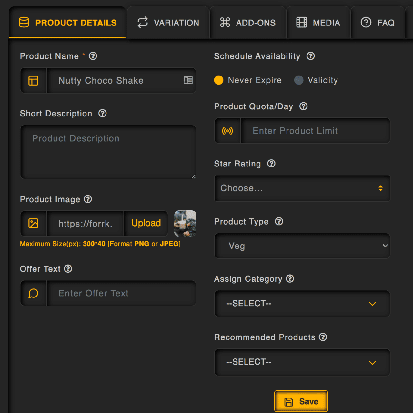Select the Never Expire radio option
The image size is (413, 413).
click(219, 80)
